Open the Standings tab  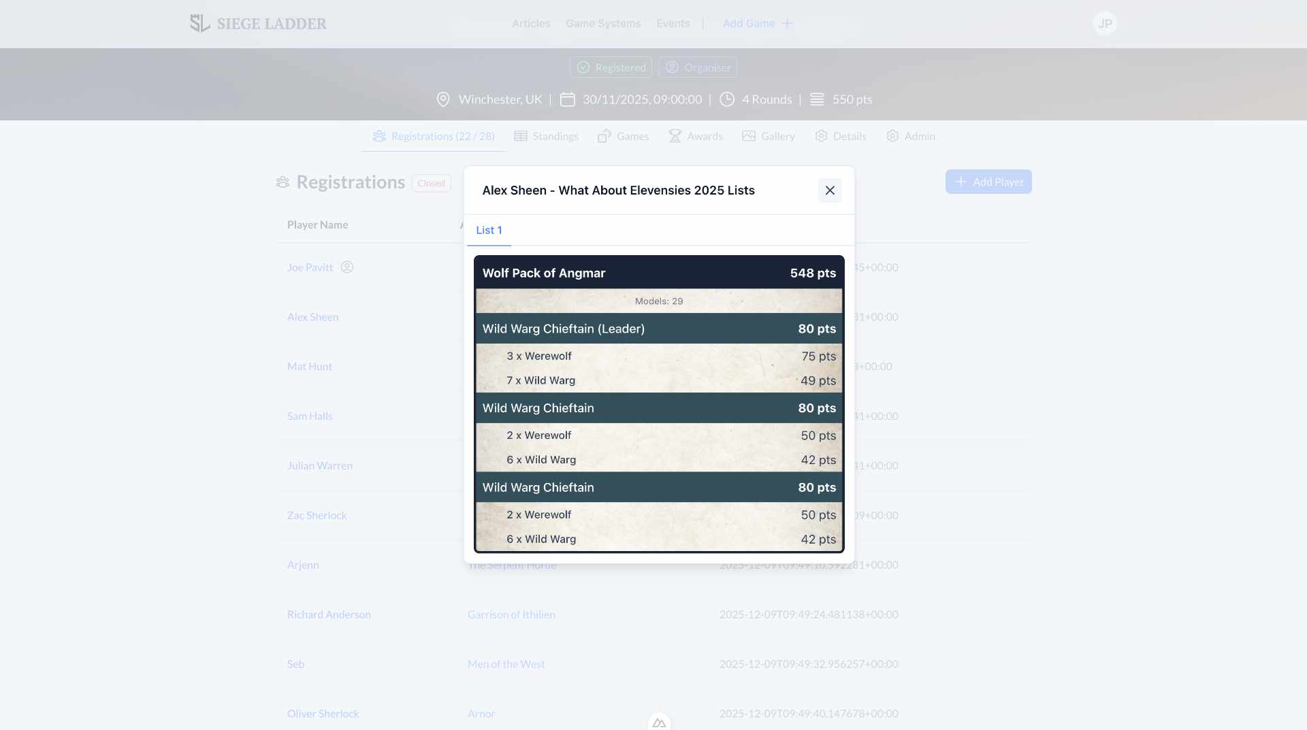click(546, 136)
